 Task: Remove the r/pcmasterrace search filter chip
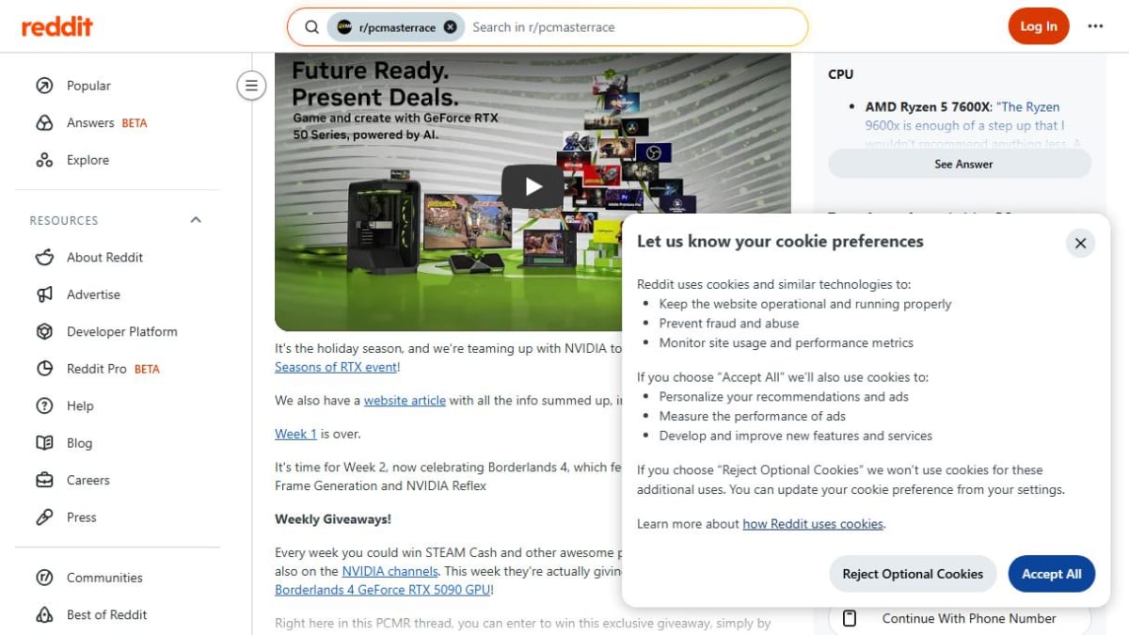[450, 27]
